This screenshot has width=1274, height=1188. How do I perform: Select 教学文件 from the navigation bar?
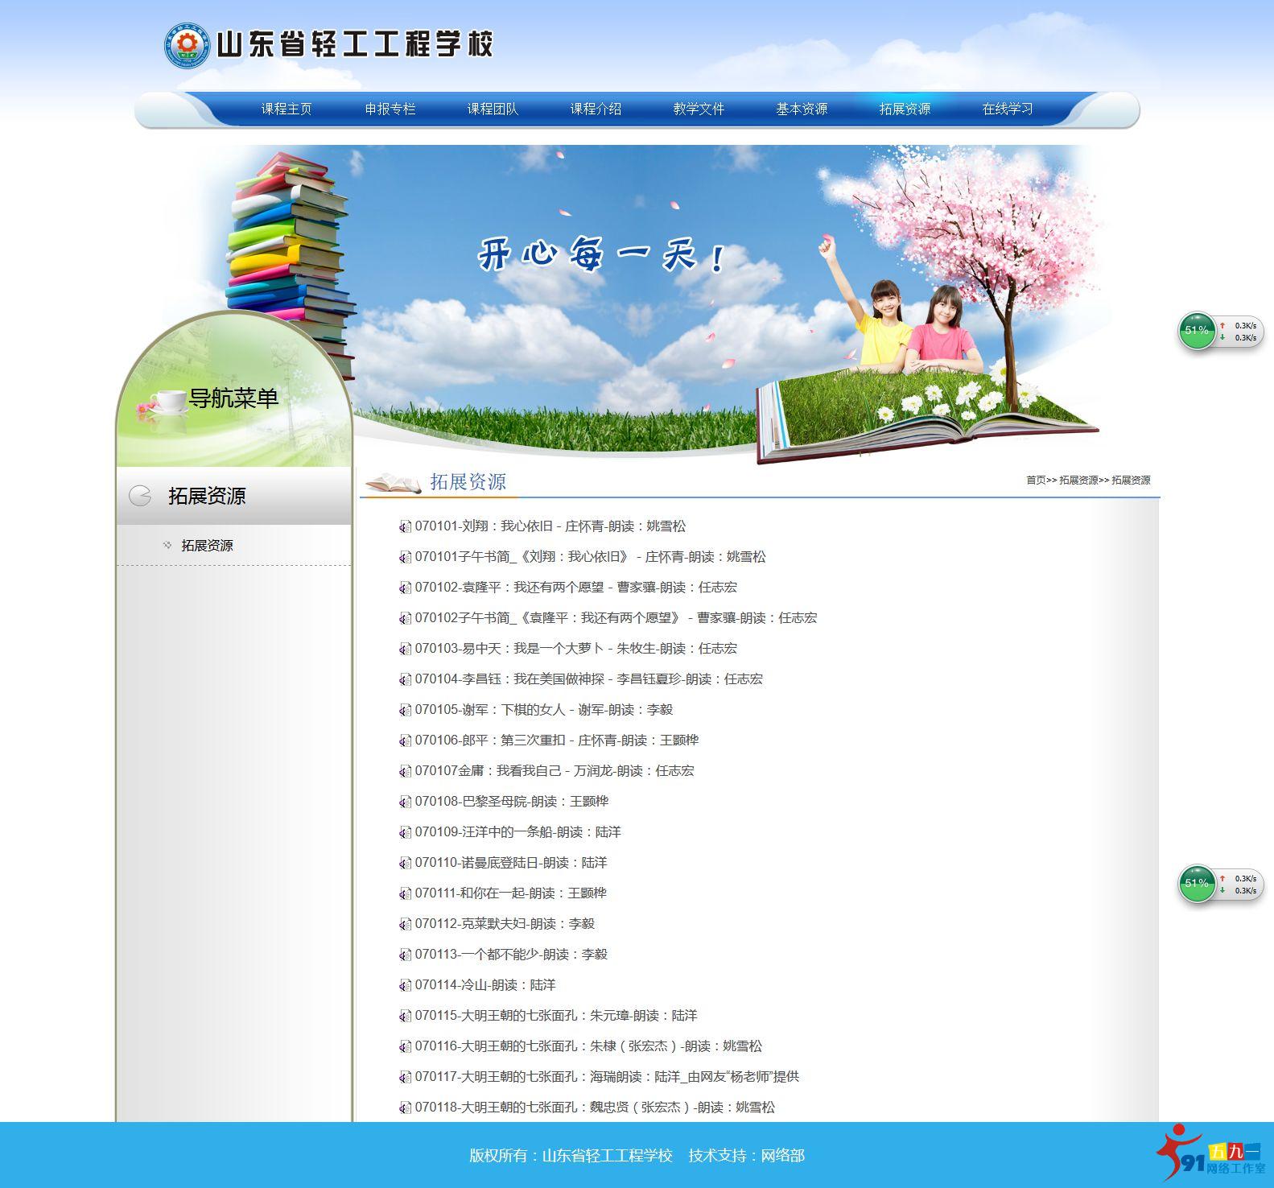pos(699,109)
